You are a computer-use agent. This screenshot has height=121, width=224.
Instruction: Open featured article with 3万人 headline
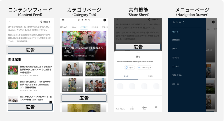[84, 46]
